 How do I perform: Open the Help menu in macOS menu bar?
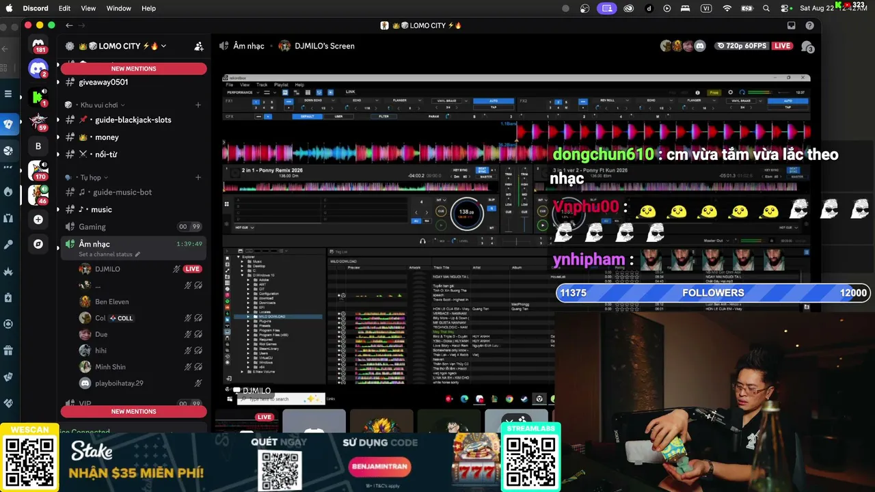click(x=148, y=8)
